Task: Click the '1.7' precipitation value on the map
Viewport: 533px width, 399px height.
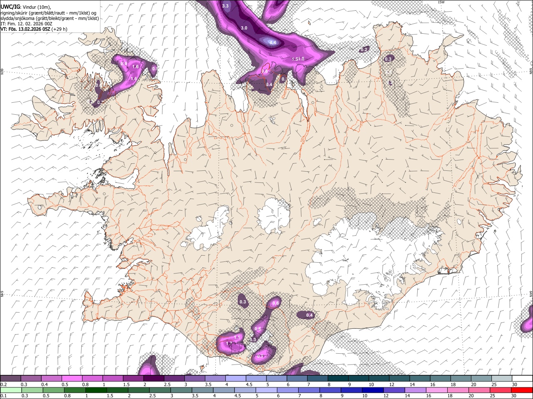Action: point(229,343)
